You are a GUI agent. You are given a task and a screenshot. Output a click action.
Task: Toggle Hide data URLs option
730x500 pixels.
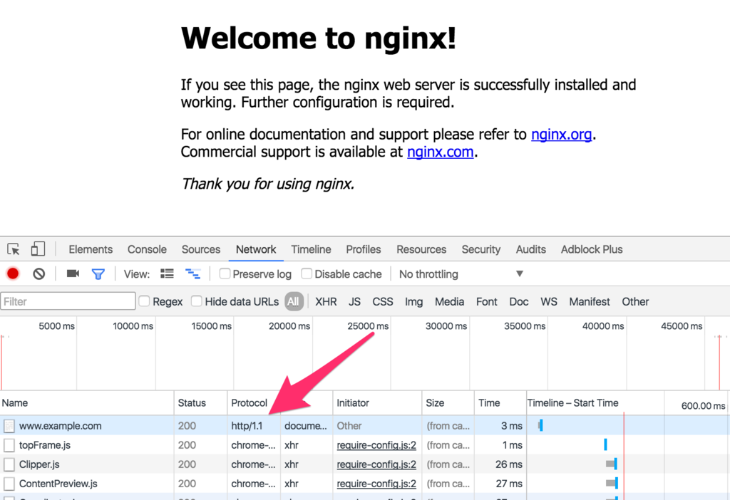(x=196, y=301)
